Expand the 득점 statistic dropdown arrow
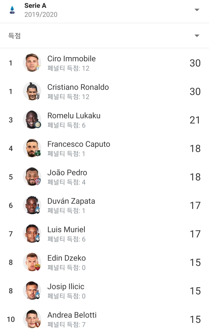The image size is (209, 332). click(197, 36)
